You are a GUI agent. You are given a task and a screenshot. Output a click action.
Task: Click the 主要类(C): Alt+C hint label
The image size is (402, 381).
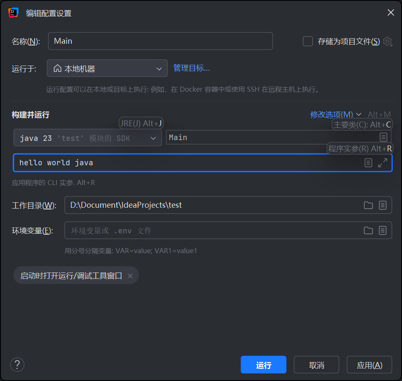pyautogui.click(x=362, y=124)
